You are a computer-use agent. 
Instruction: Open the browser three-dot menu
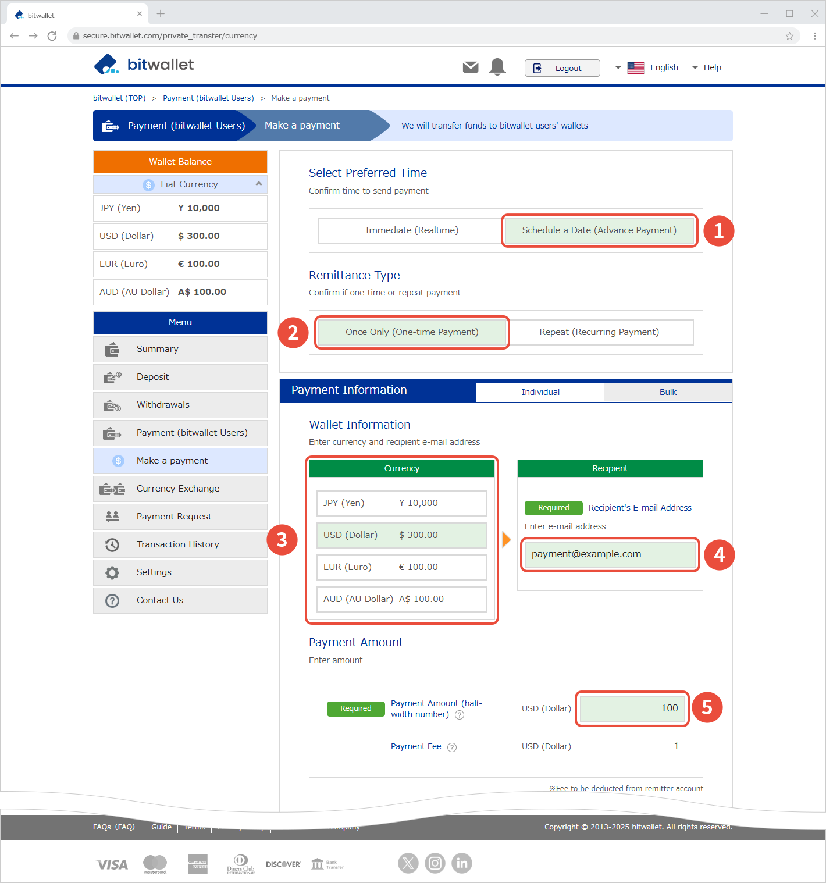(815, 35)
